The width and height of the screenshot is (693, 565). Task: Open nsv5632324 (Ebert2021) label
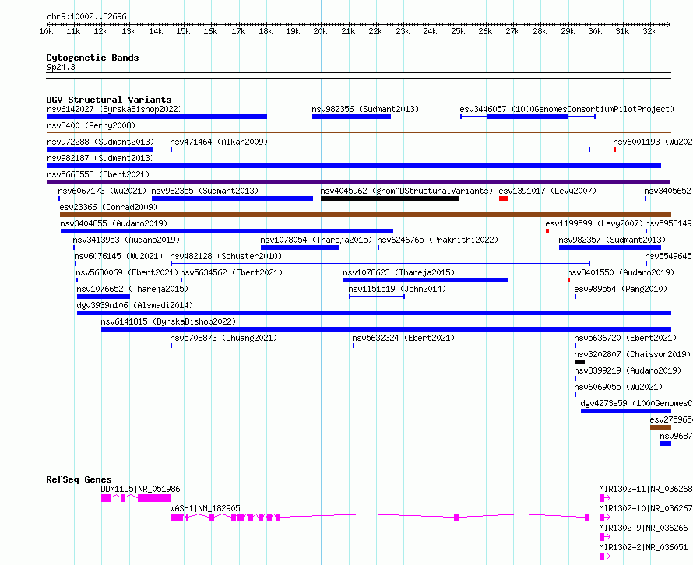point(403,338)
